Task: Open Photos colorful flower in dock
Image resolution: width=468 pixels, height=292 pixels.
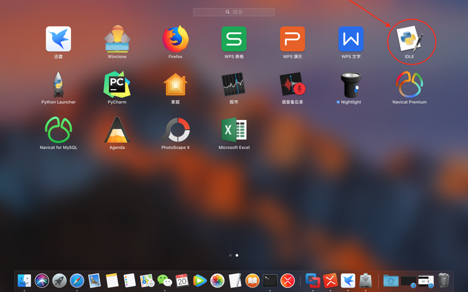Action: click(x=217, y=280)
